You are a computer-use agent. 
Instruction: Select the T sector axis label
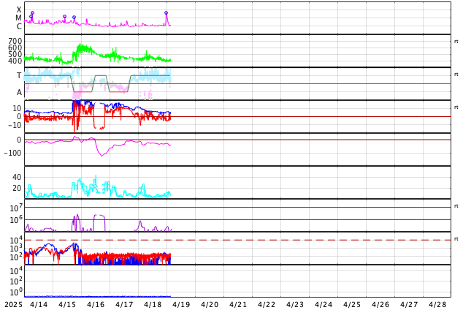19,75
